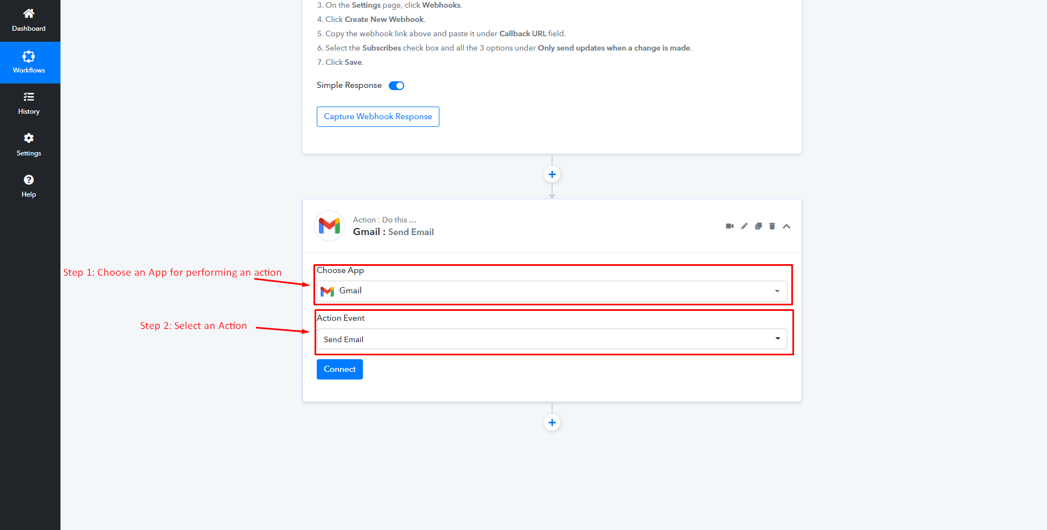This screenshot has height=530, width=1047.
Task: Click the pencil edit icon on Gmail step
Action: 744,226
